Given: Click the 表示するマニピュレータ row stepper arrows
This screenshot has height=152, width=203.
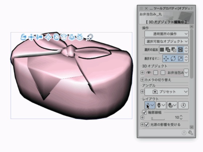Looking at the screenshot, I should (186, 59).
